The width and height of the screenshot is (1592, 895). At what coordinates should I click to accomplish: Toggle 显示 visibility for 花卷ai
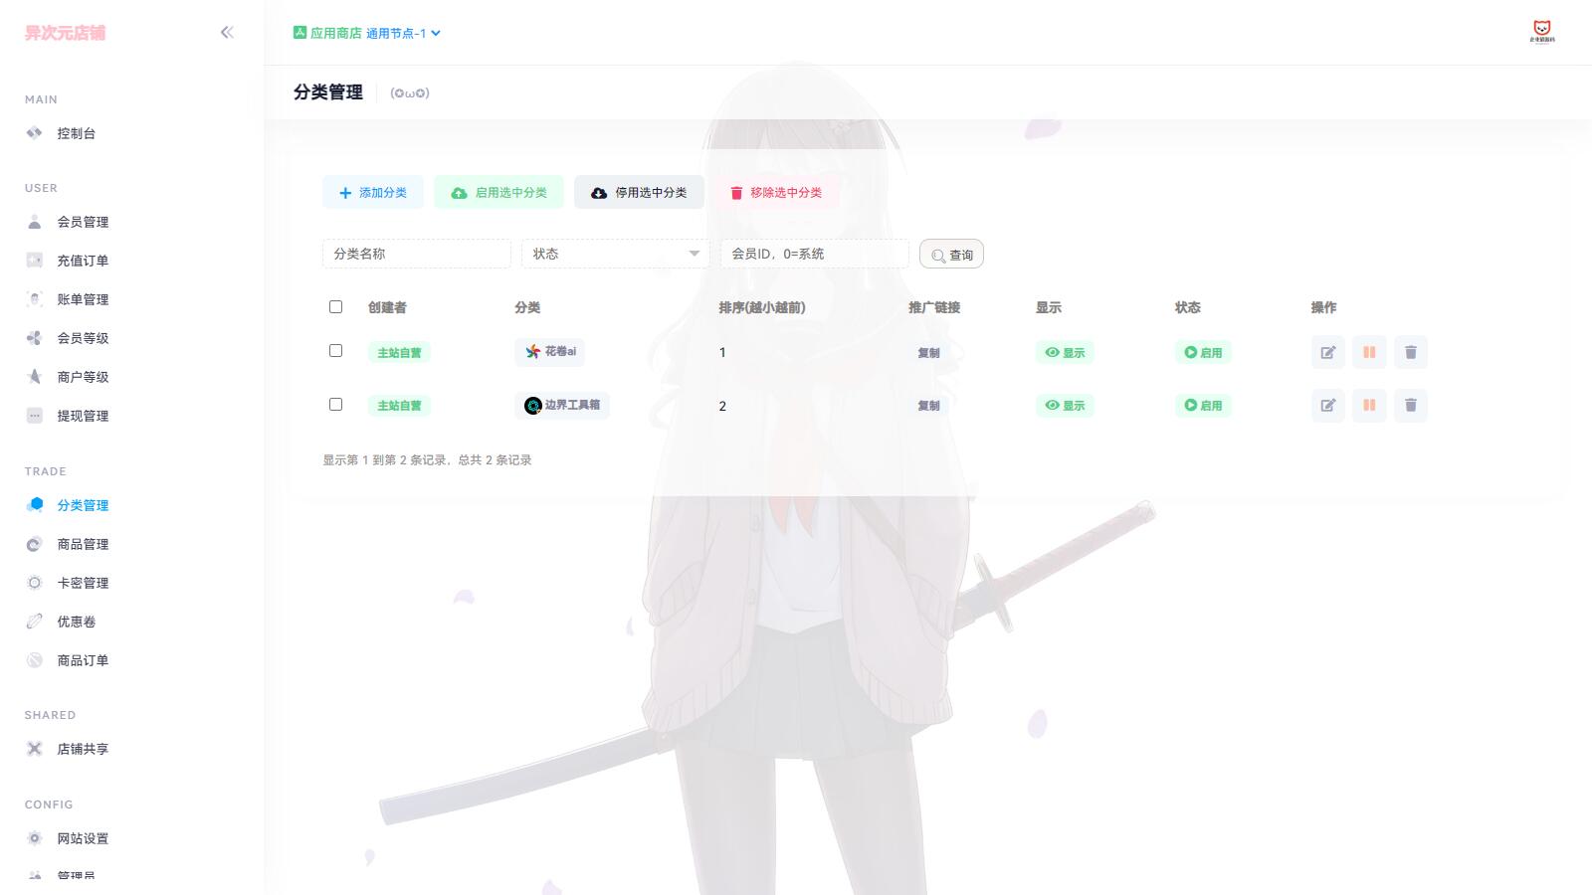tap(1065, 352)
